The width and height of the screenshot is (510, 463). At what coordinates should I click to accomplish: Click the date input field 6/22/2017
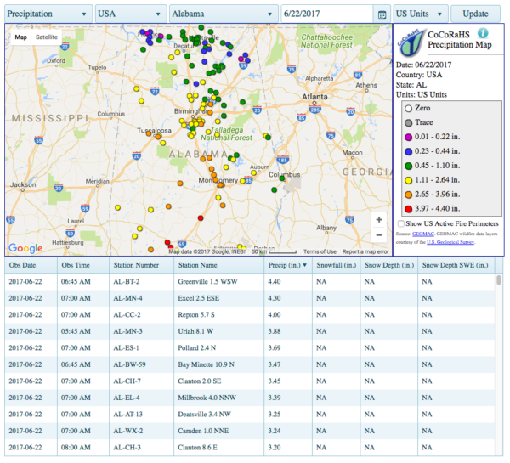327,14
